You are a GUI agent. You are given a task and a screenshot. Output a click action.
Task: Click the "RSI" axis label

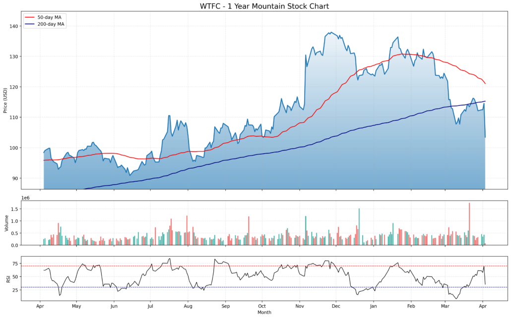click(x=8, y=278)
